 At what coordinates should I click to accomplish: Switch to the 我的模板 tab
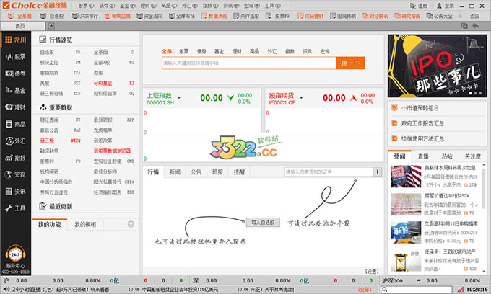[x=85, y=224]
